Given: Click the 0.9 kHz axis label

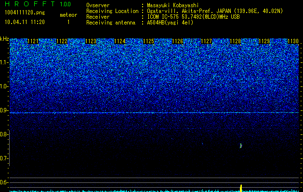Looking at the screenshot, I should (4, 110).
